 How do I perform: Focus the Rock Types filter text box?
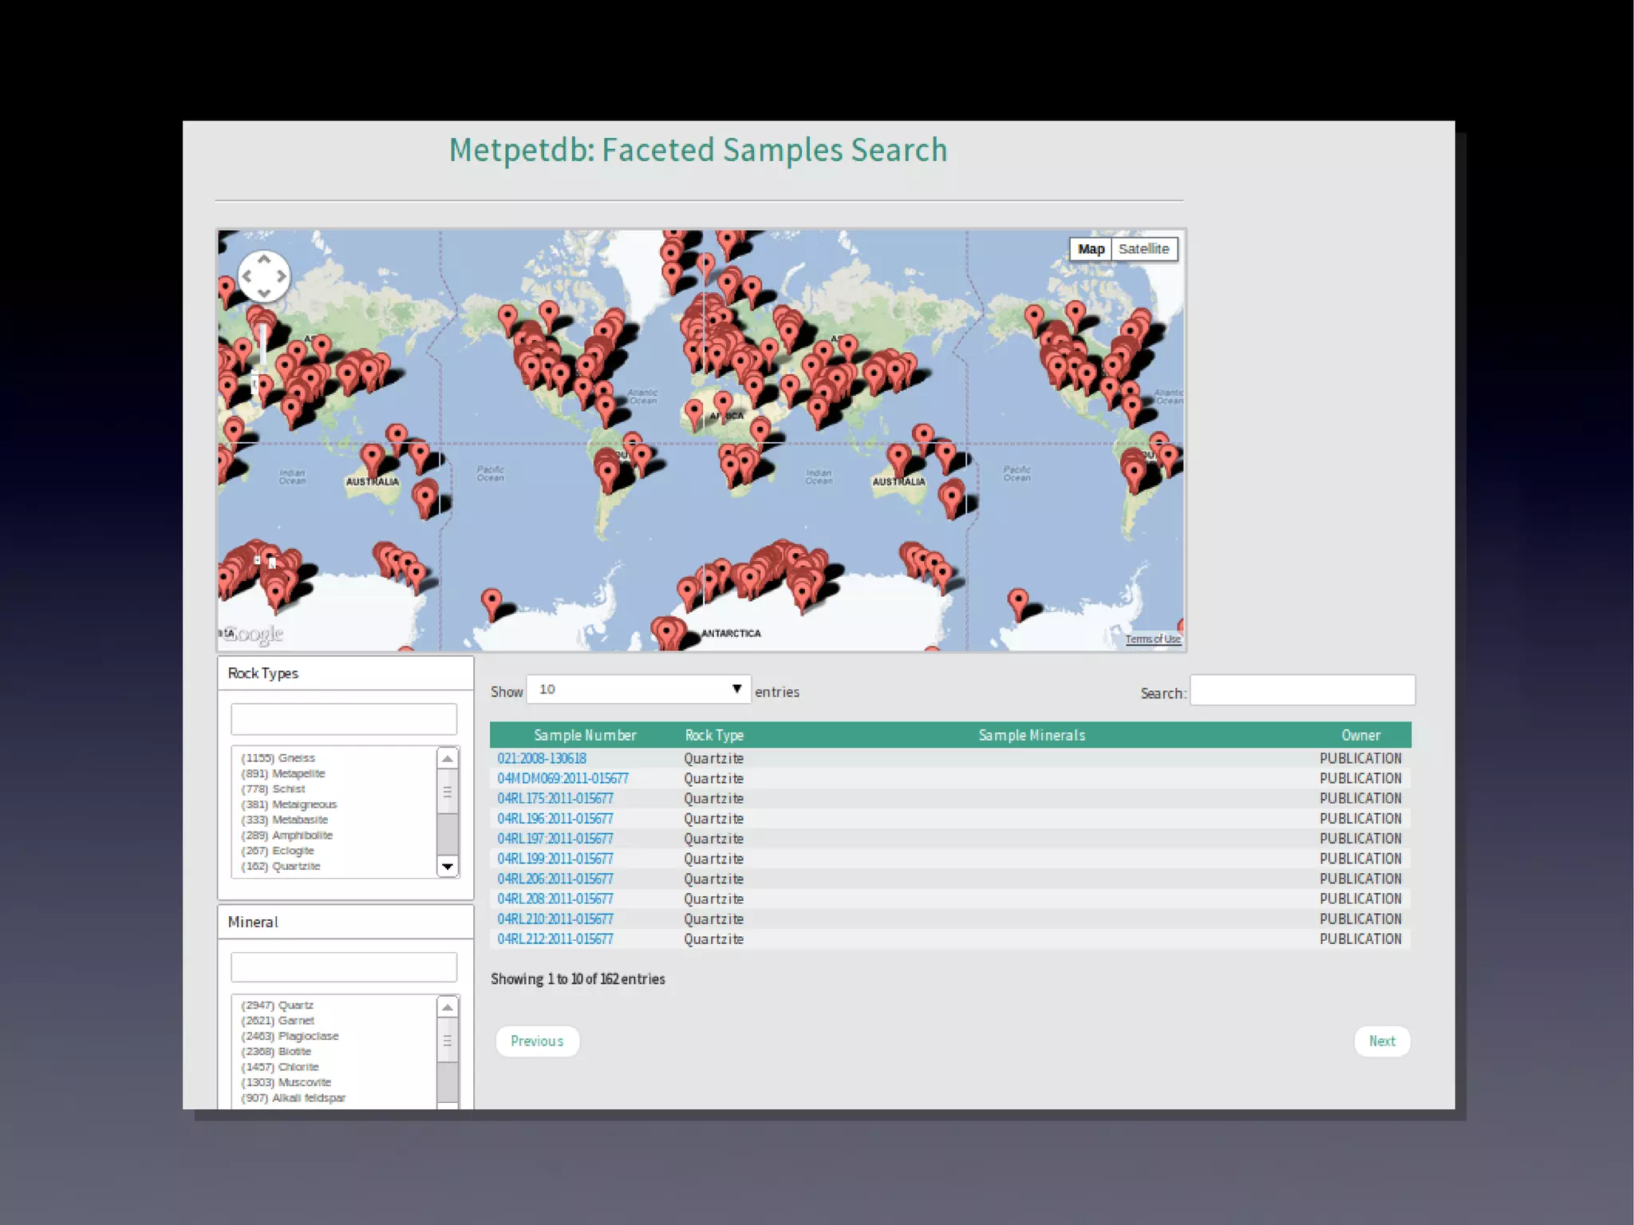coord(344,719)
